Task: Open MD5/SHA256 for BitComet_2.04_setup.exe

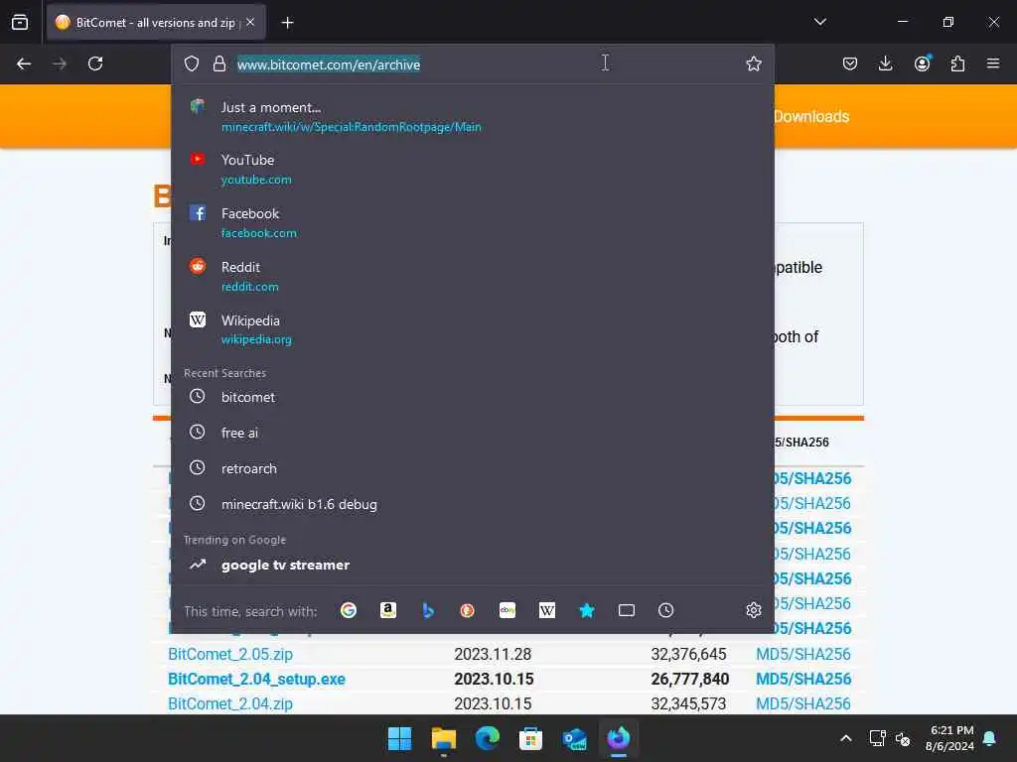Action: pos(803,679)
